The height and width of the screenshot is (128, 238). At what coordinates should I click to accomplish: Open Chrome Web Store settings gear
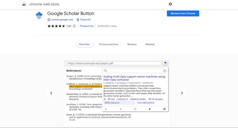(x=170, y=4)
